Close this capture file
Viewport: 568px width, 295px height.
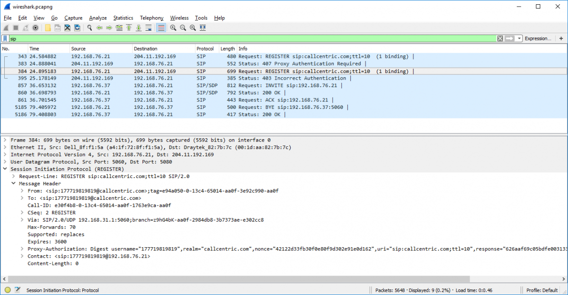click(67, 28)
